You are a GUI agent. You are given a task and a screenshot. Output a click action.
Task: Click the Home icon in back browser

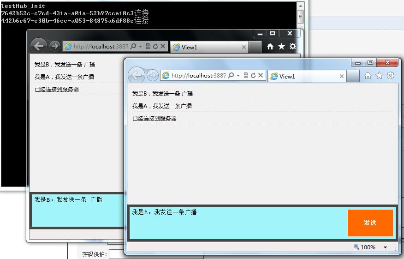point(270,47)
